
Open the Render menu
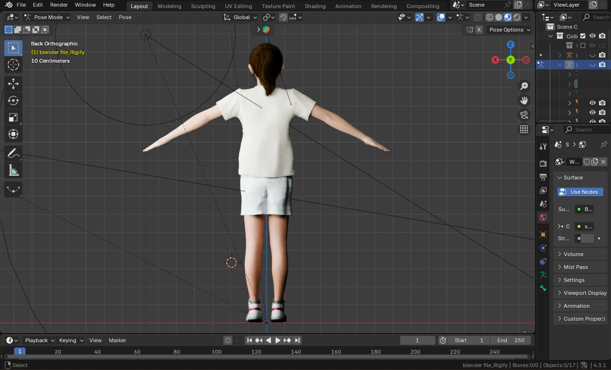[59, 5]
